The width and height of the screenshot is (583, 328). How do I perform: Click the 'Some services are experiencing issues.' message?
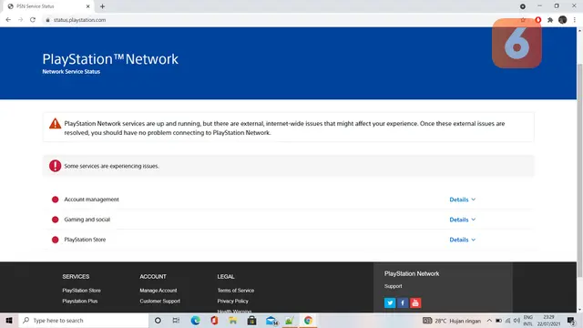point(111,166)
